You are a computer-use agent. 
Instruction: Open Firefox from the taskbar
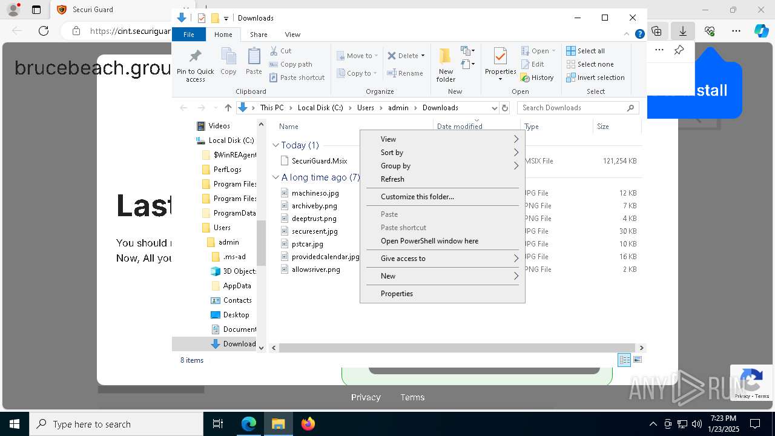coord(308,424)
